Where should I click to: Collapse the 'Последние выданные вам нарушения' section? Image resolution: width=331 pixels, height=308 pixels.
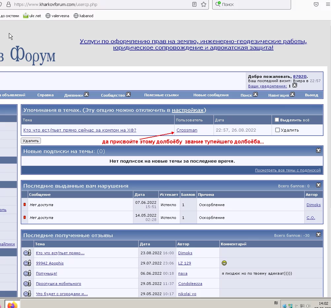318,185
